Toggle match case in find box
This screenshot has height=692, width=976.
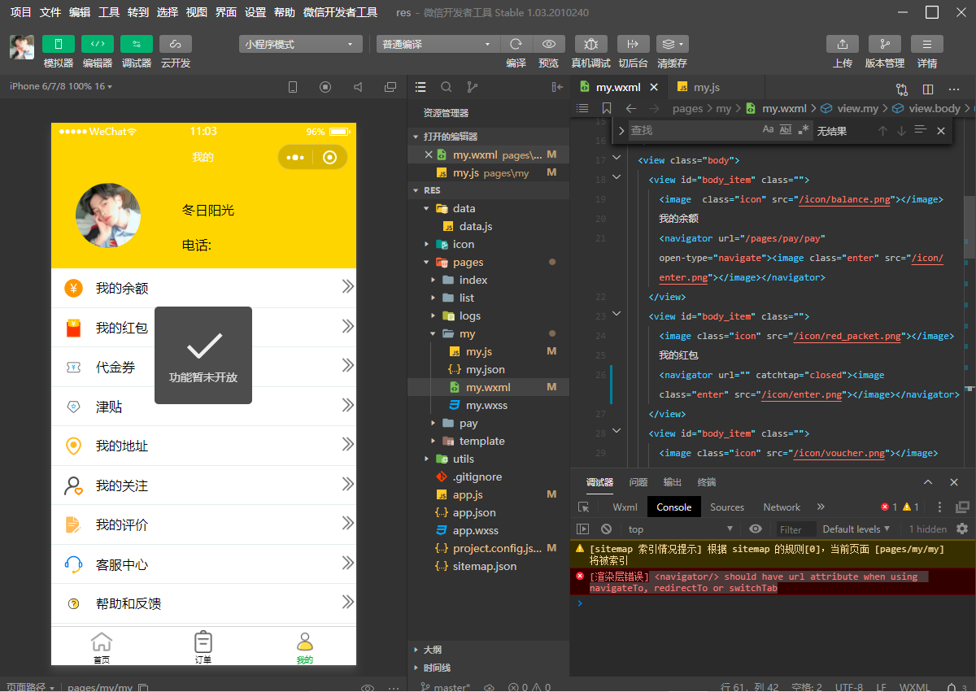point(768,129)
